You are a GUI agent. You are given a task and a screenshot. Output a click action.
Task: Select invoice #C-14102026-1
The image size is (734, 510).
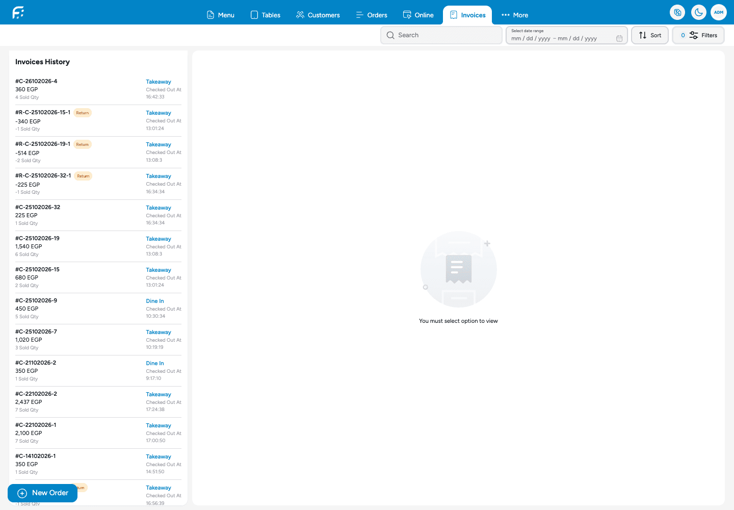click(x=98, y=464)
